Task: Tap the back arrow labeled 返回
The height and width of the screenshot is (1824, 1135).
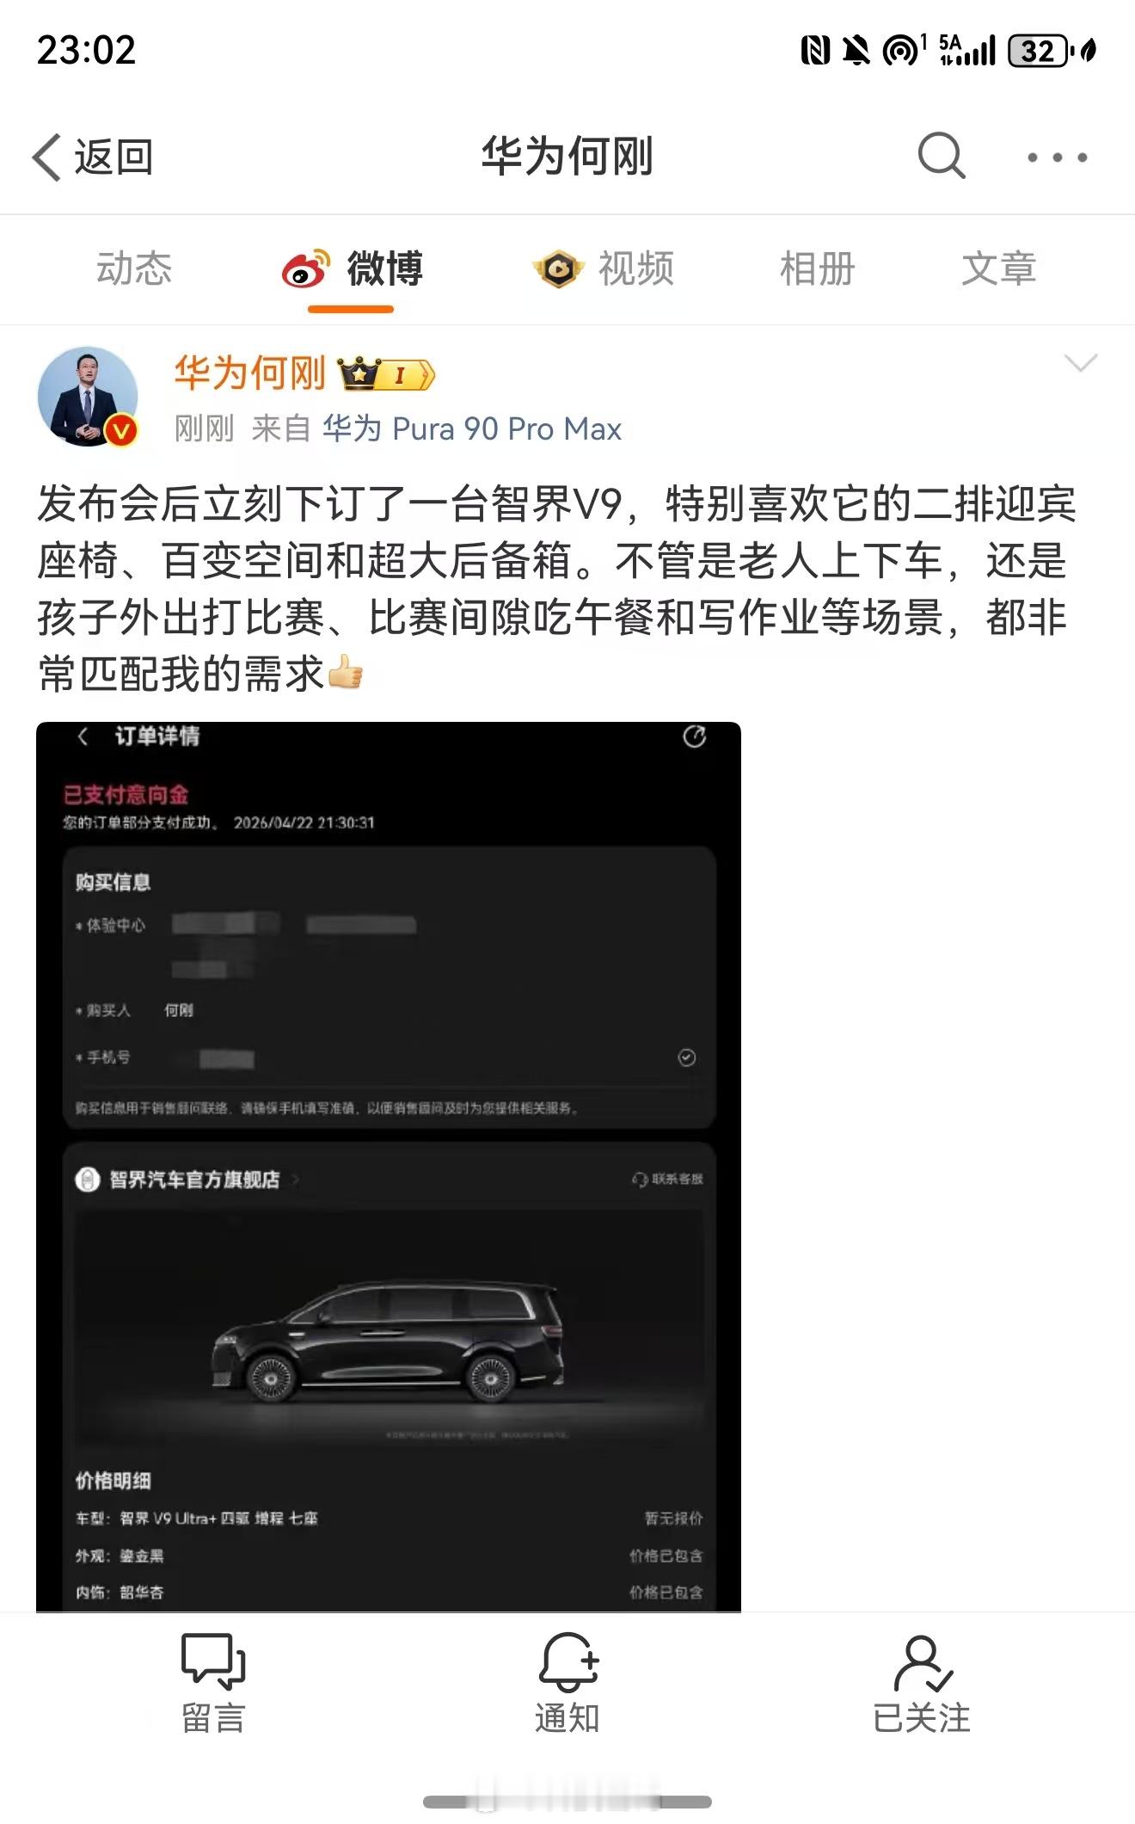Action: 93,157
